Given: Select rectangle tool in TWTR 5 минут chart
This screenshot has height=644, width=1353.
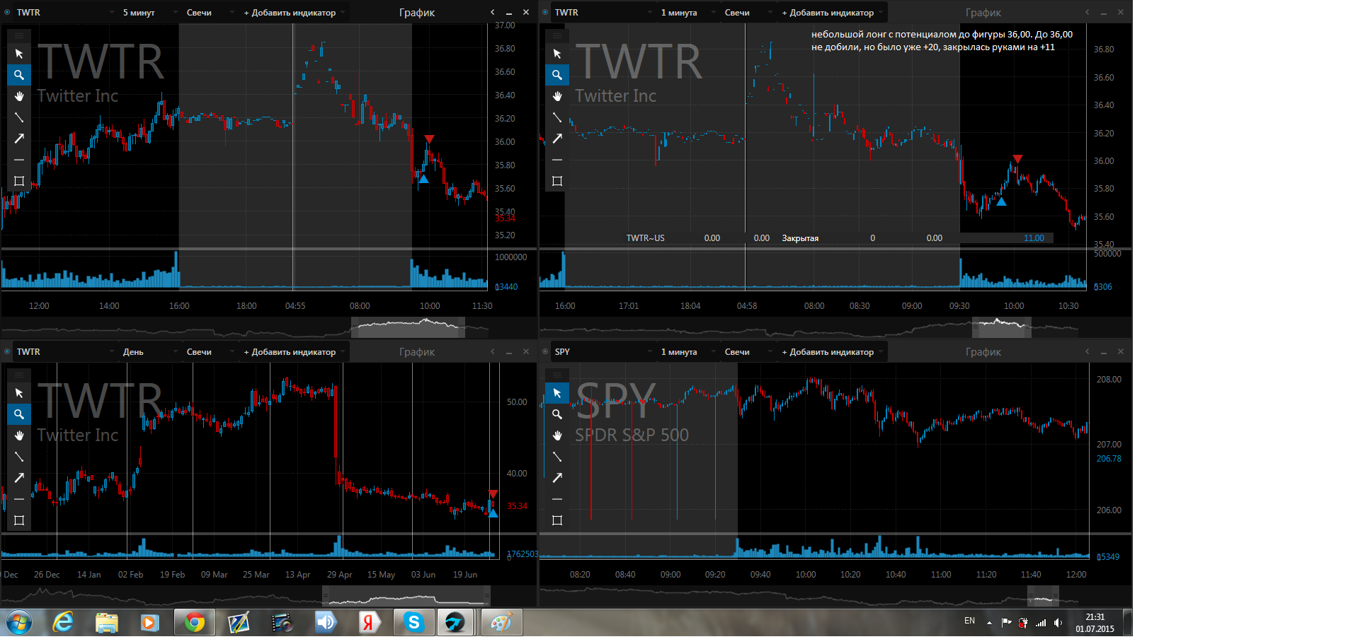Looking at the screenshot, I should click(x=19, y=181).
